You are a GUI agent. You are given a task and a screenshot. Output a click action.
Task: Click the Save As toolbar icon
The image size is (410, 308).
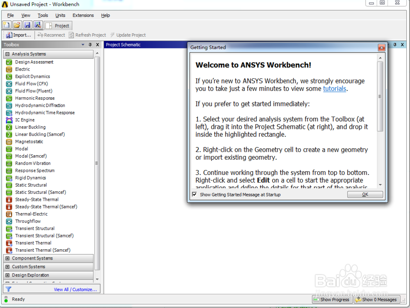click(x=38, y=25)
